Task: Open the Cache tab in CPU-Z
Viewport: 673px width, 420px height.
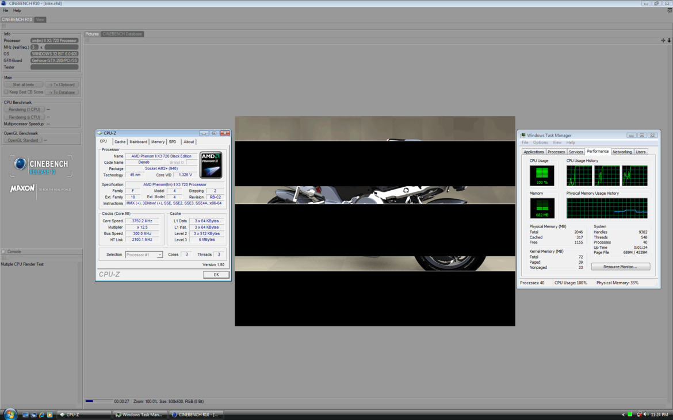Action: tap(120, 142)
